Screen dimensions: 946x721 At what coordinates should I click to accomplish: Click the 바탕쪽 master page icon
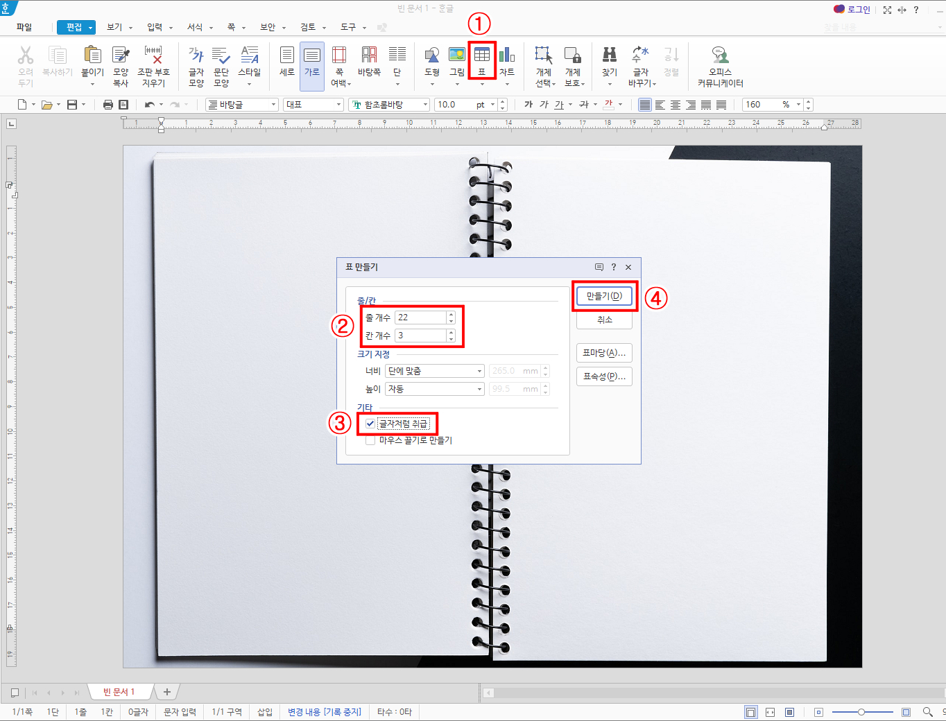(369, 55)
